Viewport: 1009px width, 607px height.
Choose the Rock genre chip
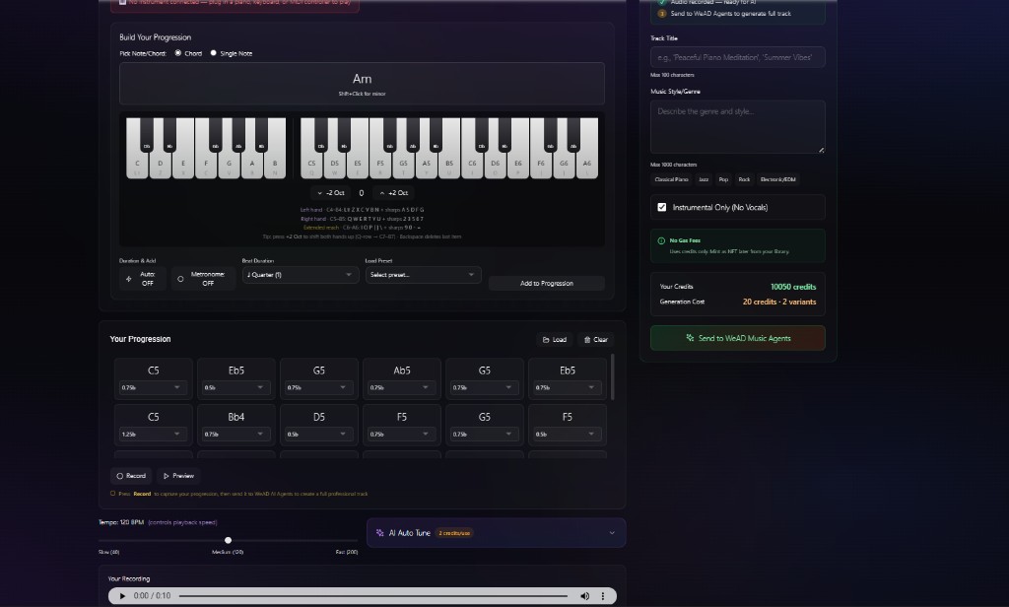pos(744,179)
